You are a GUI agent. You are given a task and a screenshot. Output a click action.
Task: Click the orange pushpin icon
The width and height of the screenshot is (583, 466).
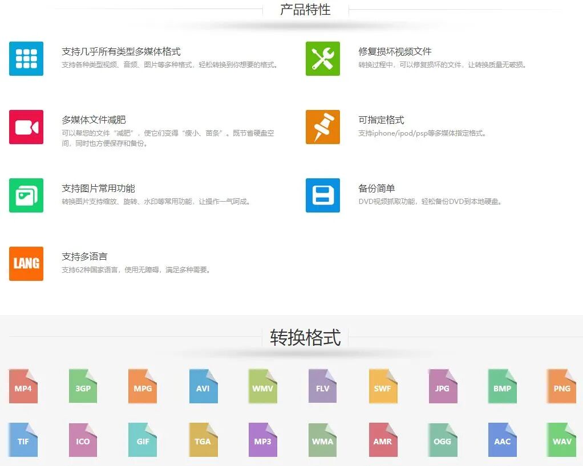[x=323, y=127]
